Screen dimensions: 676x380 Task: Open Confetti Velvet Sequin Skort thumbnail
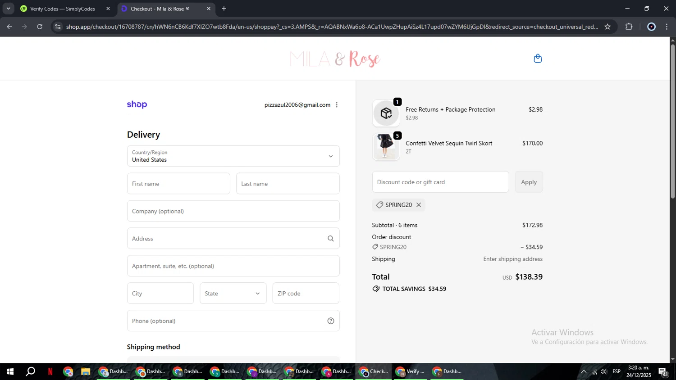[x=386, y=147]
